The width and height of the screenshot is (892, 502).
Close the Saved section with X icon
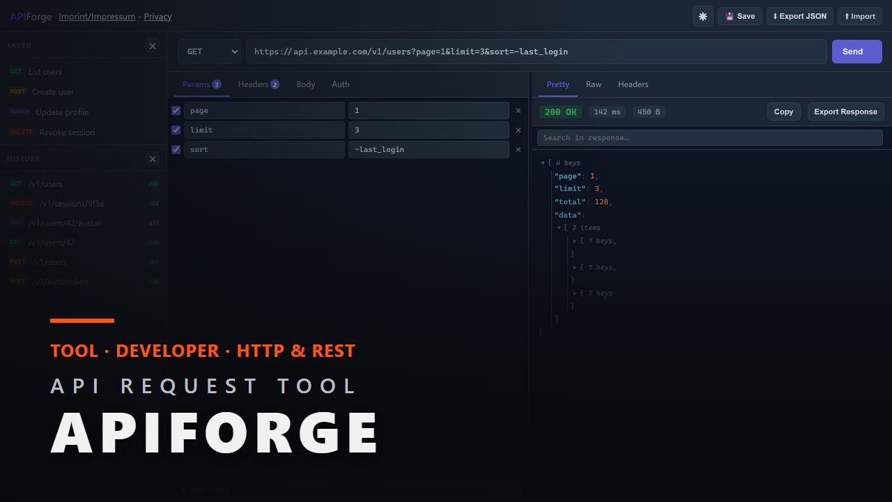(153, 46)
